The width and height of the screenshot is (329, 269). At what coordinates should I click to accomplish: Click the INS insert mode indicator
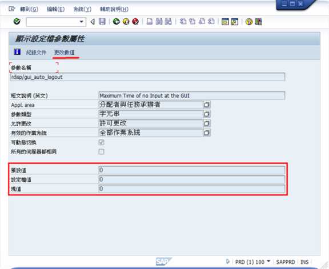click(304, 262)
